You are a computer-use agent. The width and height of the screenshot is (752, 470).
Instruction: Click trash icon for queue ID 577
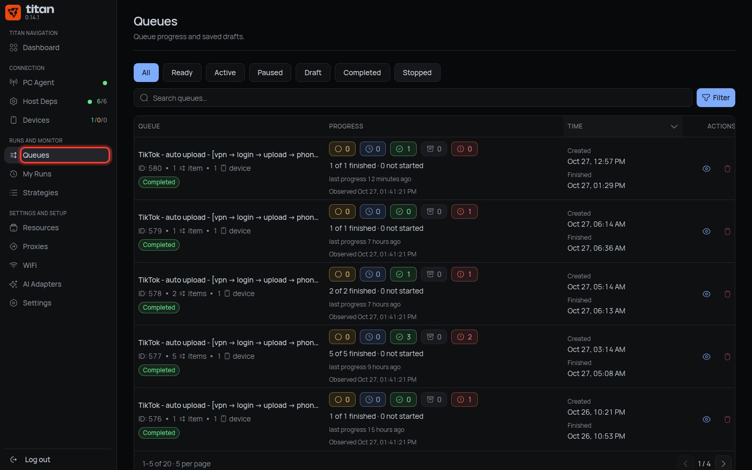727,357
